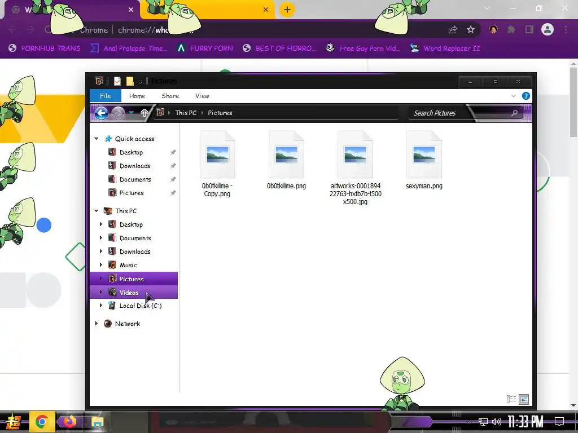The height and width of the screenshot is (433, 578).
Task: Open Customize Quick Access Toolbar dropdown
Action: [140, 82]
